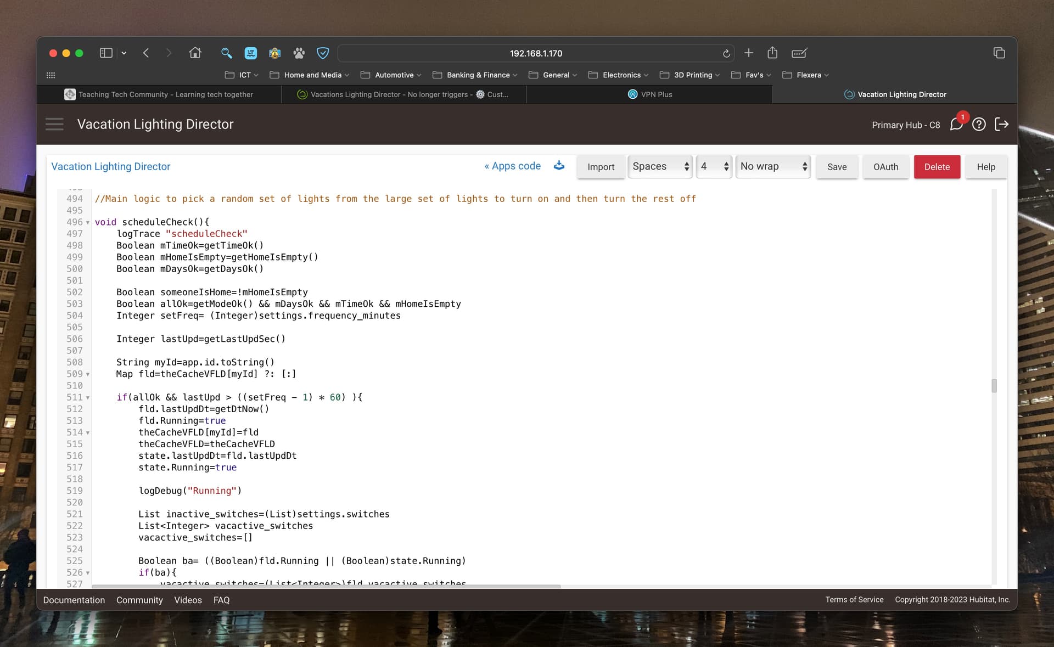The width and height of the screenshot is (1054, 647).
Task: Click the markup/annotate icon in Safari toolbar
Action: (x=799, y=53)
